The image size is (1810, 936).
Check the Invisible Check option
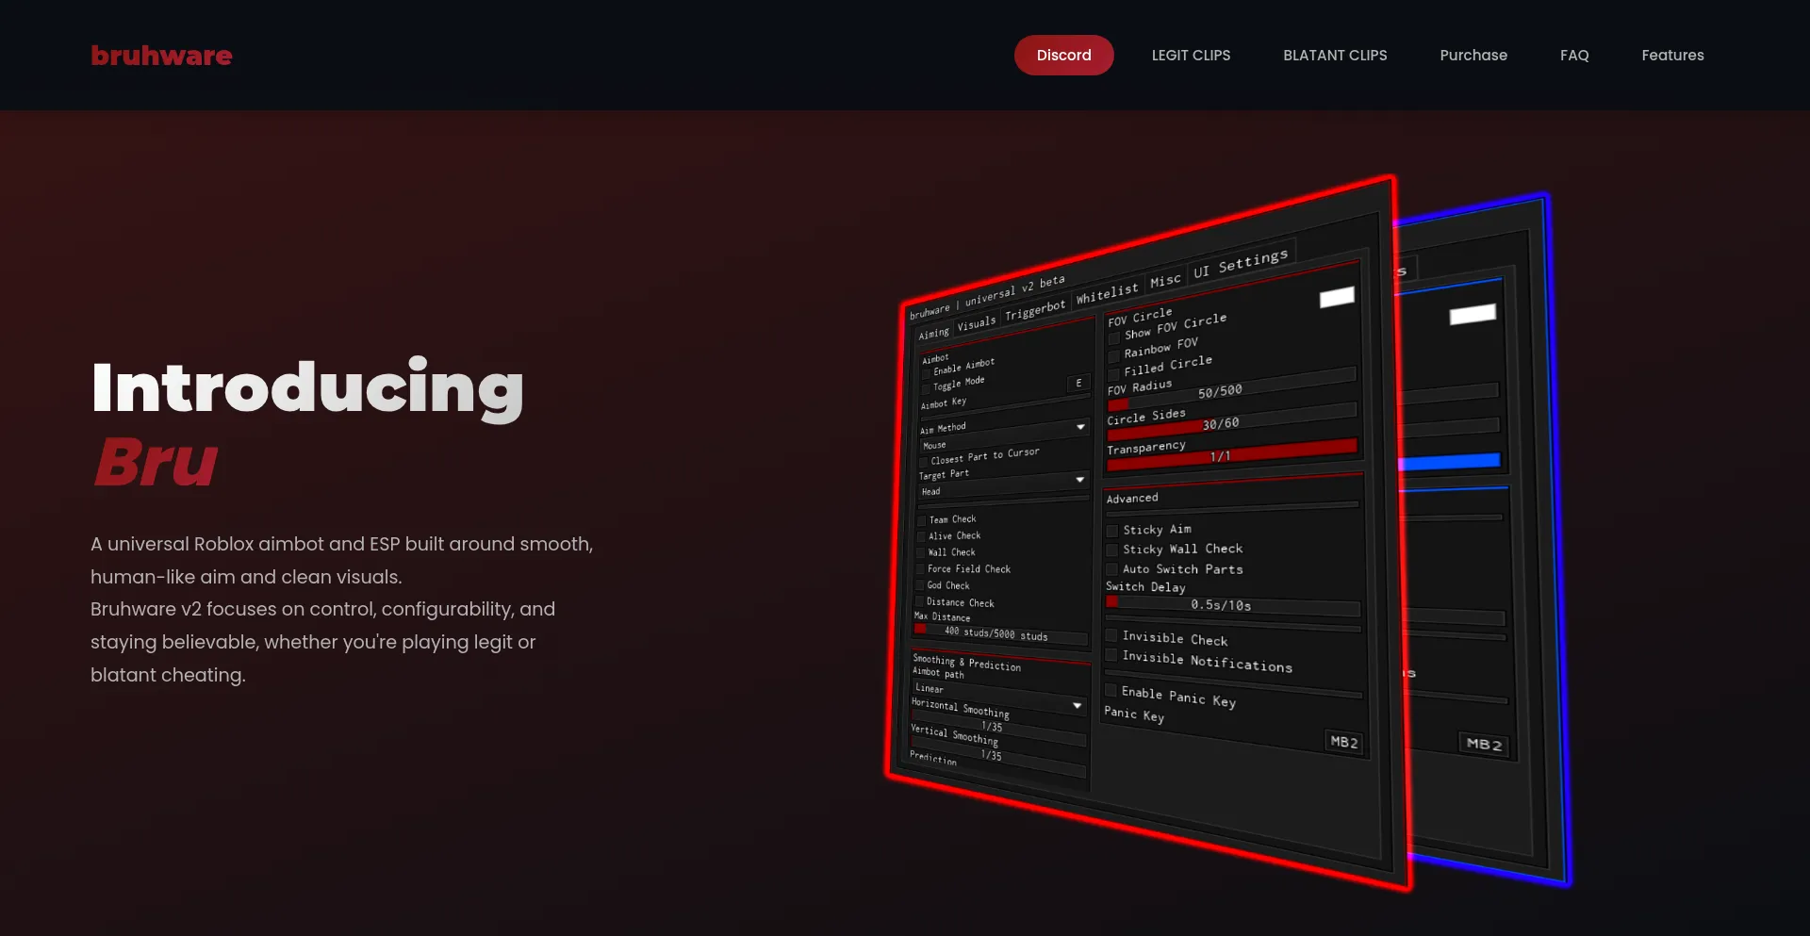[x=1111, y=635]
